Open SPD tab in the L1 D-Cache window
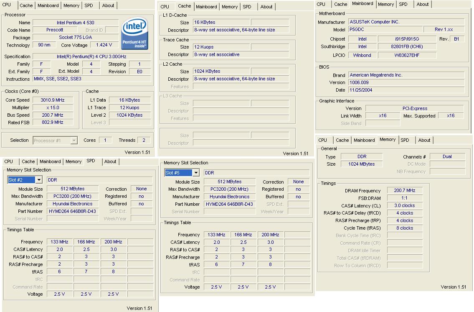The image size is (474, 312). pyautogui.click(x=247, y=7)
